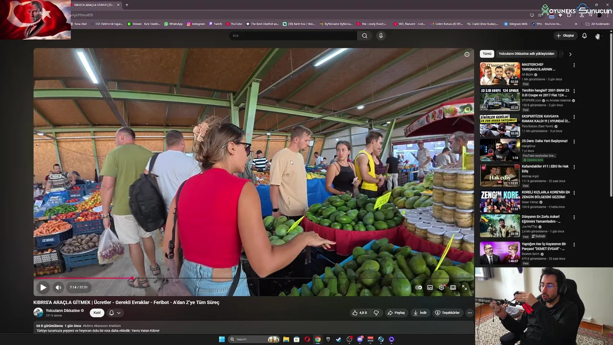Viewport: 613px width, 345px height.
Task: Switch to theater mode view
Action: (x=453, y=287)
